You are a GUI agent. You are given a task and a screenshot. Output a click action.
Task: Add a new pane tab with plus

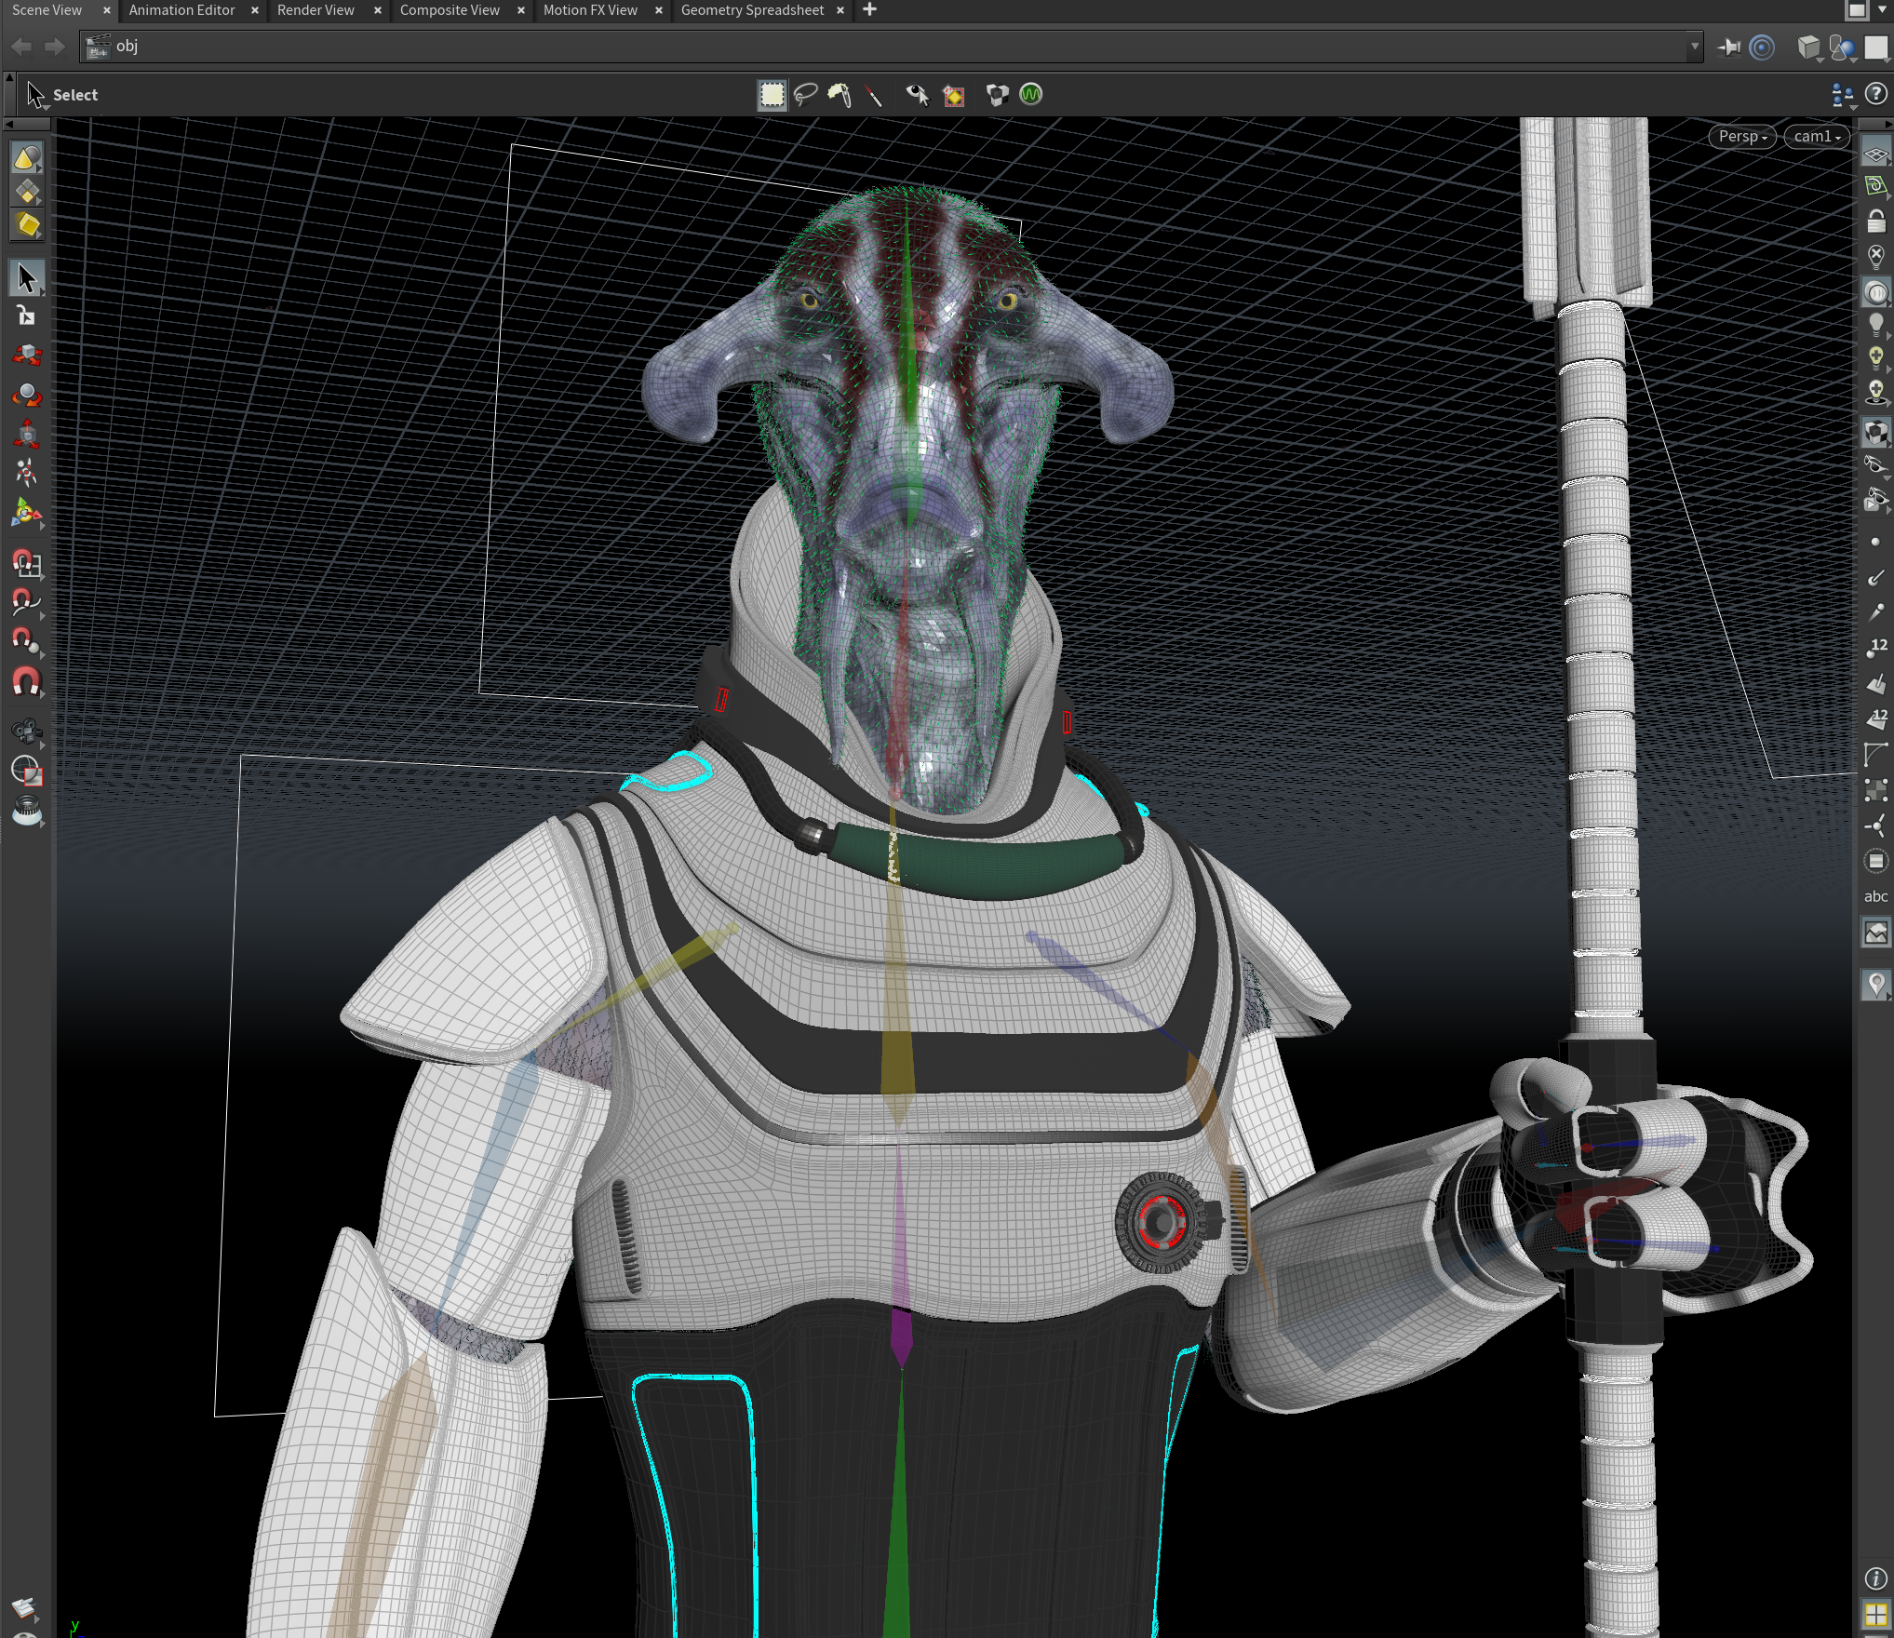coord(869,10)
